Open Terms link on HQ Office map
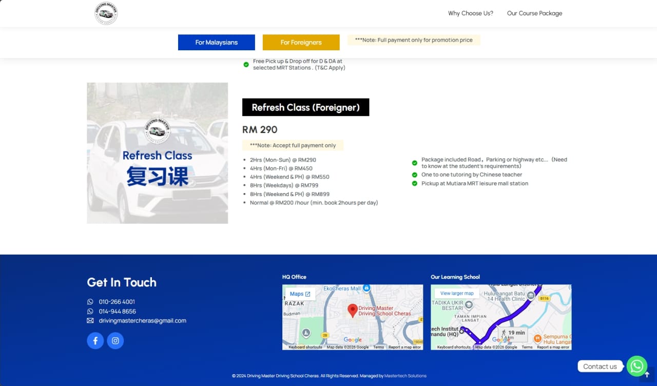Viewport: 657px width, 386px height. click(x=378, y=348)
